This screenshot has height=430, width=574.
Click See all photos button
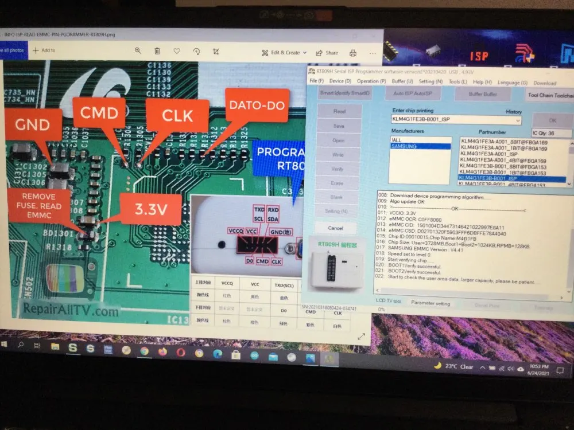[x=13, y=50]
